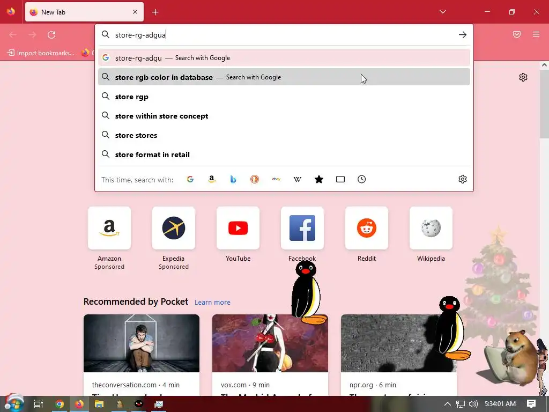Click the Learn more Pocket link

point(212,303)
